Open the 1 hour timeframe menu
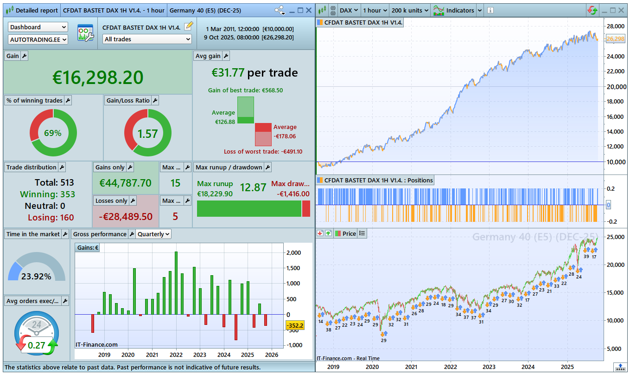This screenshot has height=375, width=630. point(374,10)
